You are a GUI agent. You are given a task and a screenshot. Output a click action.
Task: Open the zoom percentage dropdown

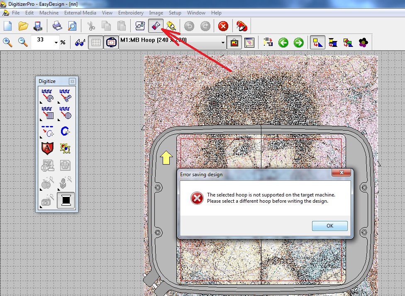click(x=56, y=42)
